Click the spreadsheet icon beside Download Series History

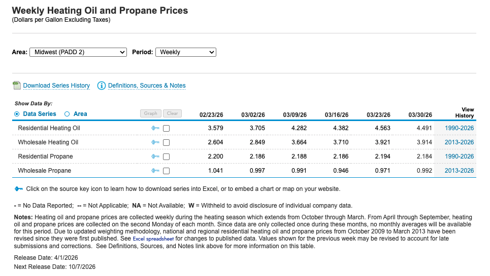point(17,86)
